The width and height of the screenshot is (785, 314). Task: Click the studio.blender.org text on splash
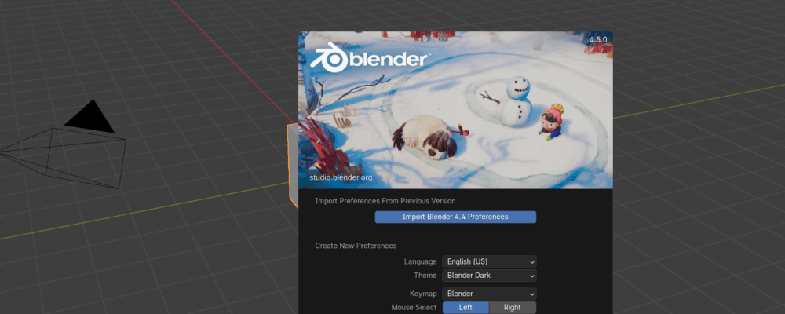point(341,177)
